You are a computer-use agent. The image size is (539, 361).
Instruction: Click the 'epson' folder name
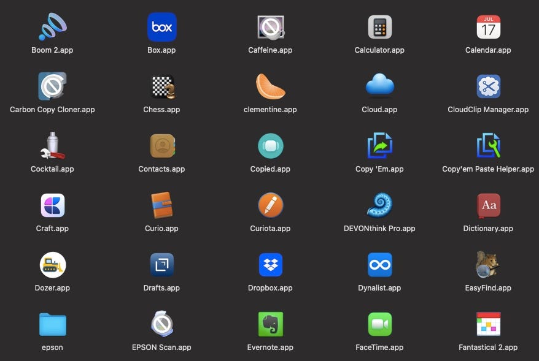(x=52, y=348)
